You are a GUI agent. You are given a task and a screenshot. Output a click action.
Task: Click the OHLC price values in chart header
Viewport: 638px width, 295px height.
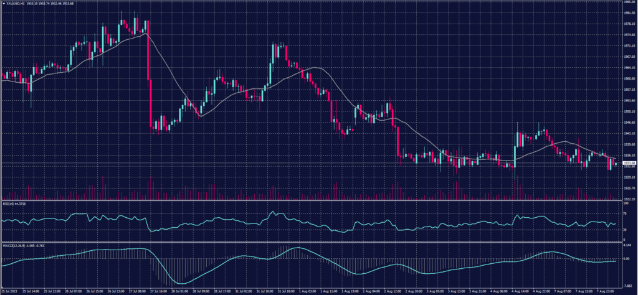(x=49, y=3)
